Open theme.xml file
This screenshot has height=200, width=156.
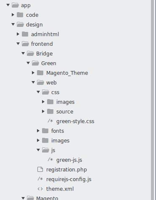tap(60, 189)
